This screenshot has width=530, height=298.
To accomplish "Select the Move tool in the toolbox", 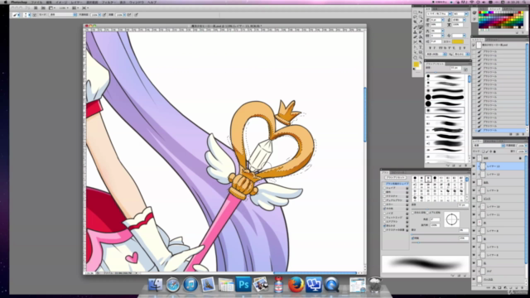I will 421,12.
